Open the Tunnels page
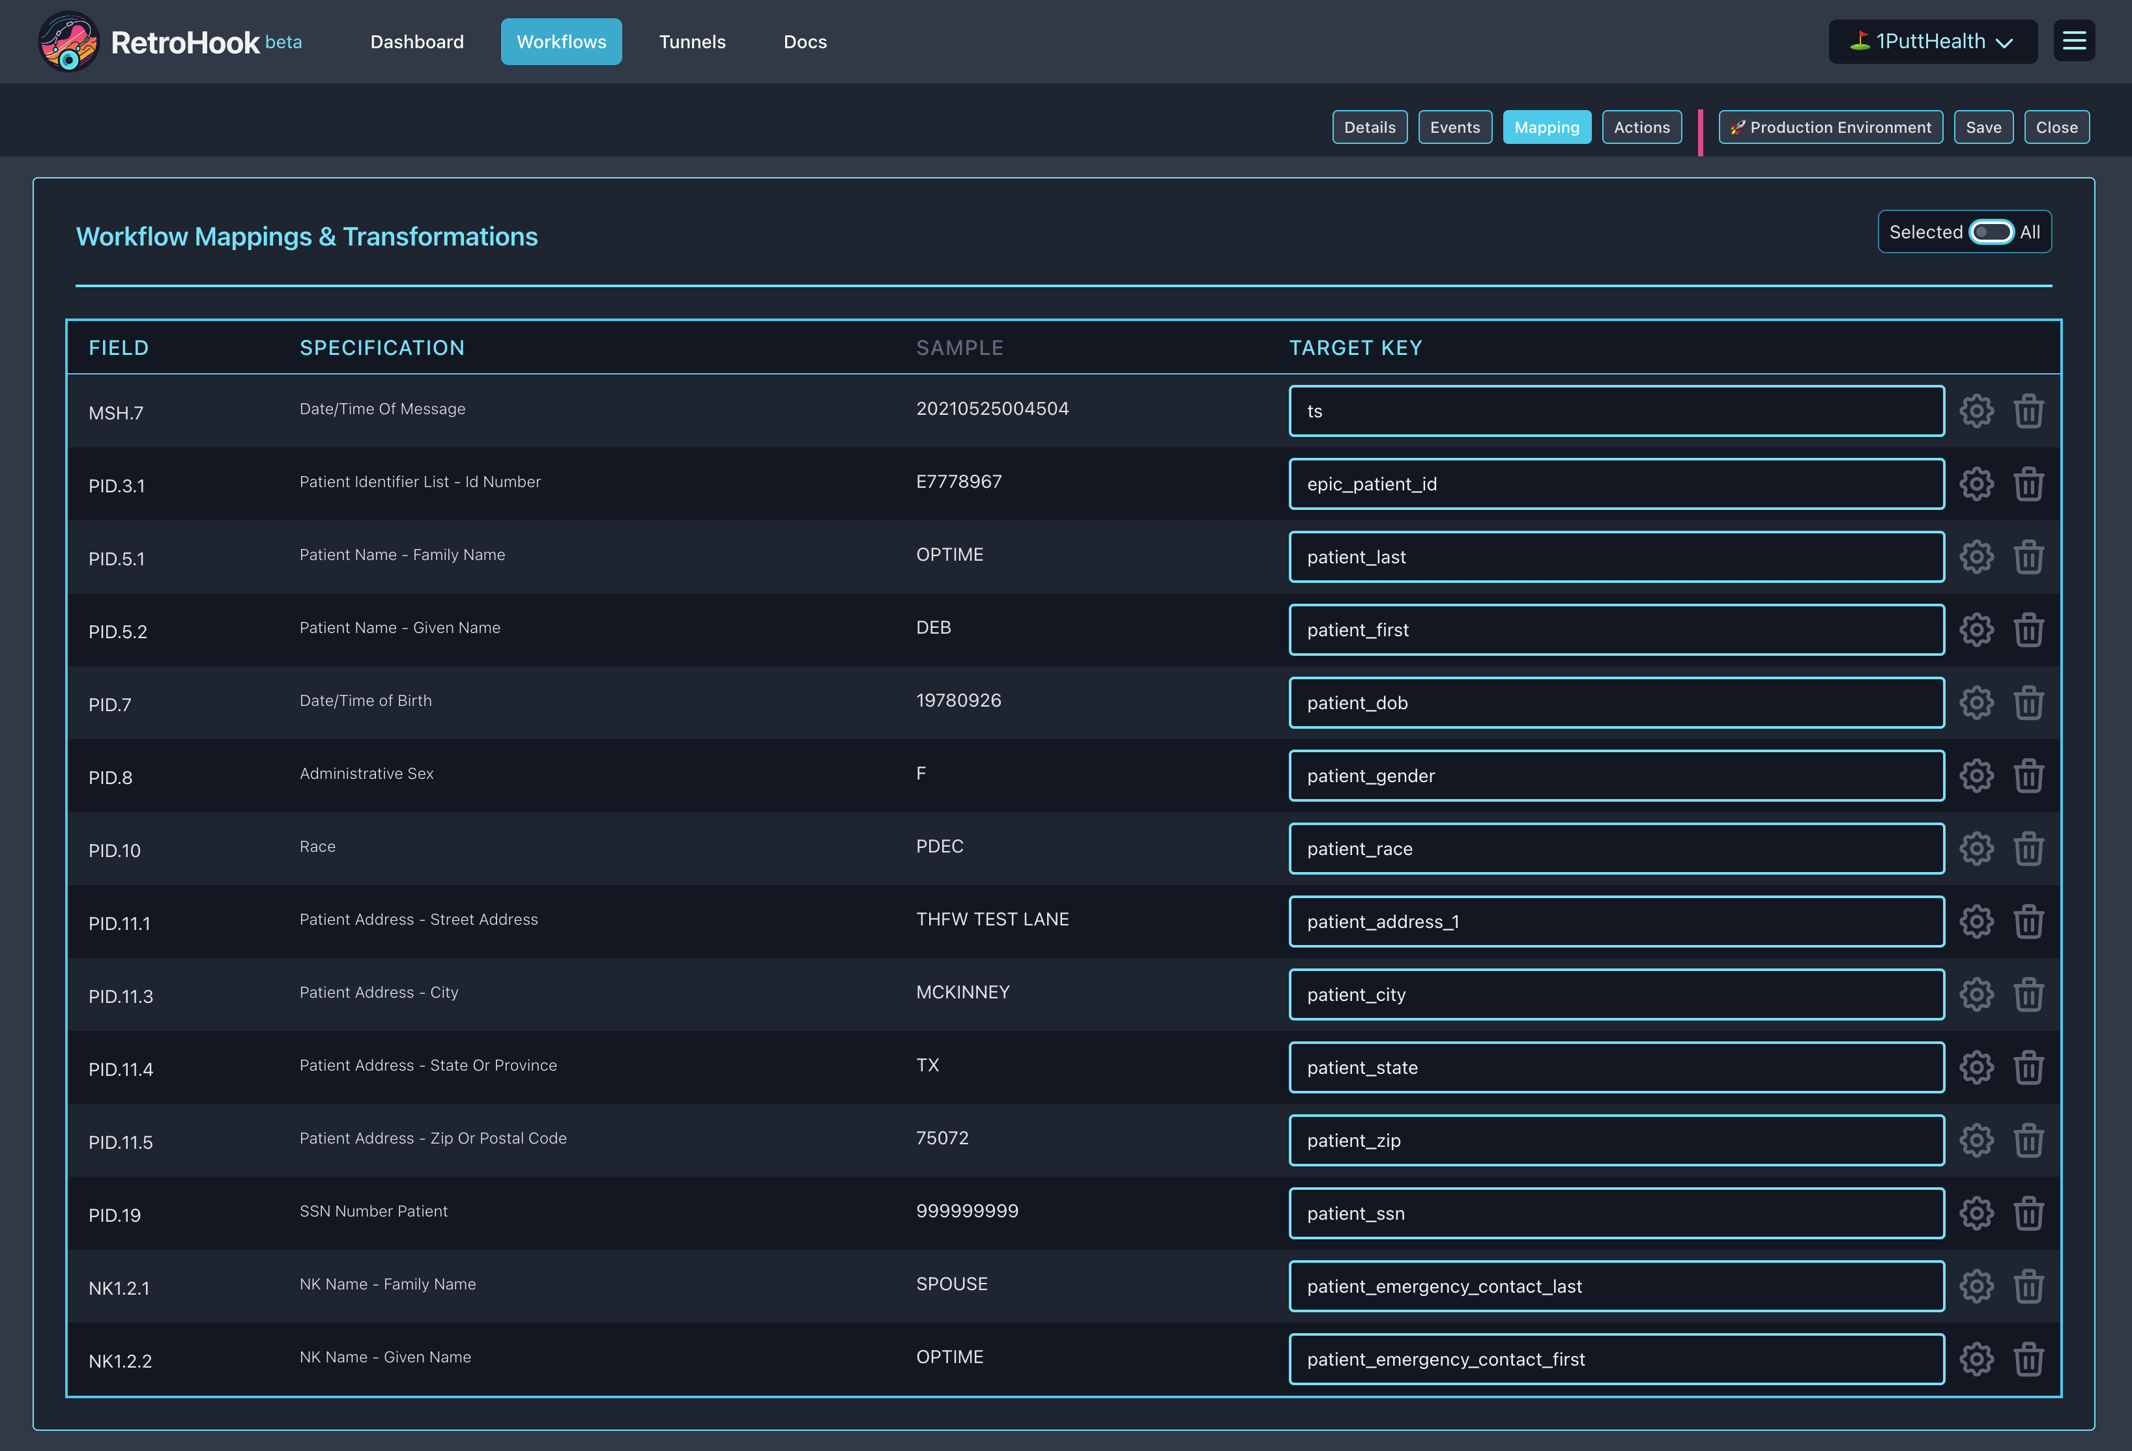The width and height of the screenshot is (2132, 1451). pyautogui.click(x=692, y=41)
